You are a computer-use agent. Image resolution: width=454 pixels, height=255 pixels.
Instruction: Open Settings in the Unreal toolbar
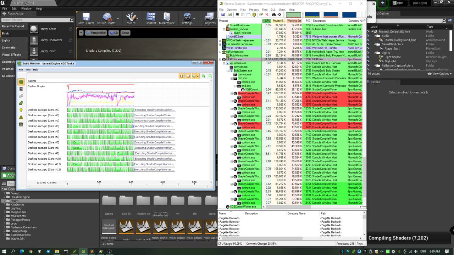(187, 19)
